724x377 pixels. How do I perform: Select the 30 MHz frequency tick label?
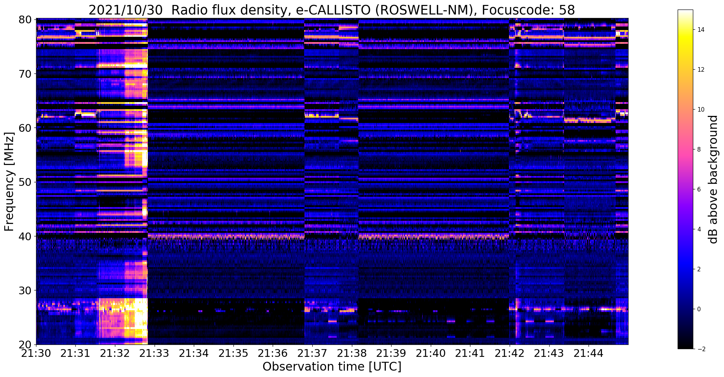pos(25,290)
